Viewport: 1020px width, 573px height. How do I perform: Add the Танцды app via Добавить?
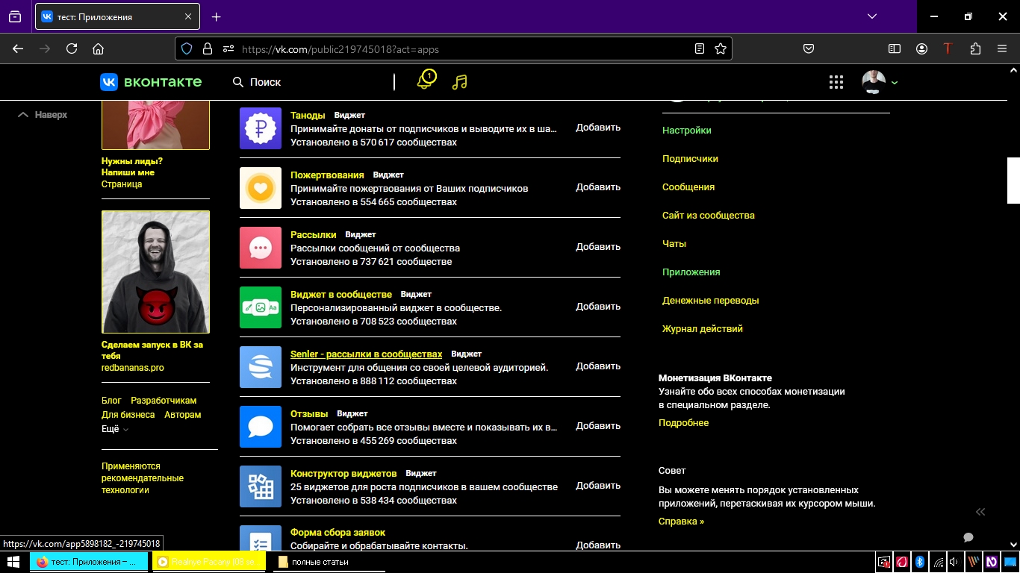tap(598, 128)
